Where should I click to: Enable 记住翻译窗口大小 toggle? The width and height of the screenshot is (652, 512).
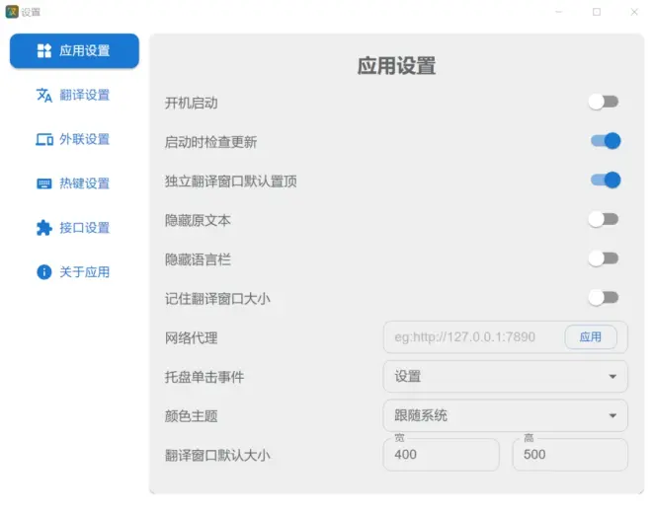604,297
